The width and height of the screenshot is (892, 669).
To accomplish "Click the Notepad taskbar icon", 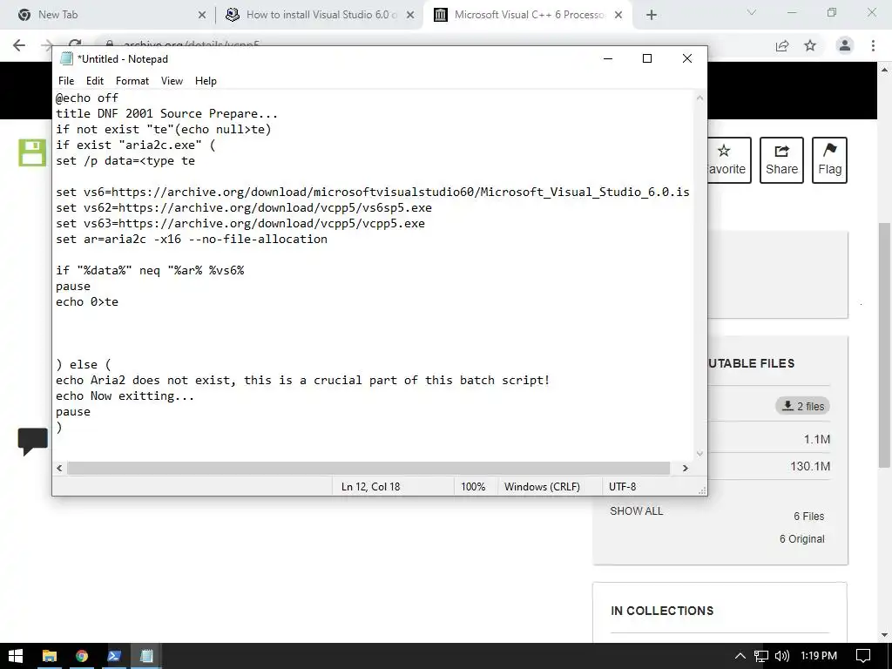I will (146, 656).
